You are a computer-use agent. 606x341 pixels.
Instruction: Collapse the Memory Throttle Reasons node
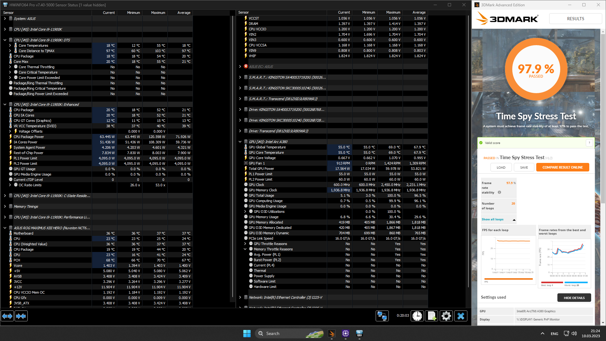pos(245,249)
